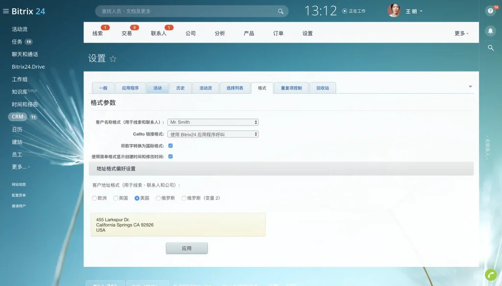The image size is (502, 286).
Task: Open the 交易 menu item
Action: pos(127,33)
